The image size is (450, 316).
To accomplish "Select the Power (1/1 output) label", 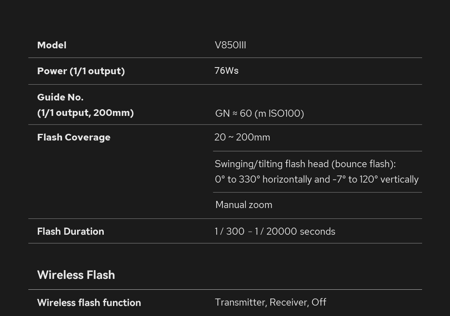I will pyautogui.click(x=81, y=71).
